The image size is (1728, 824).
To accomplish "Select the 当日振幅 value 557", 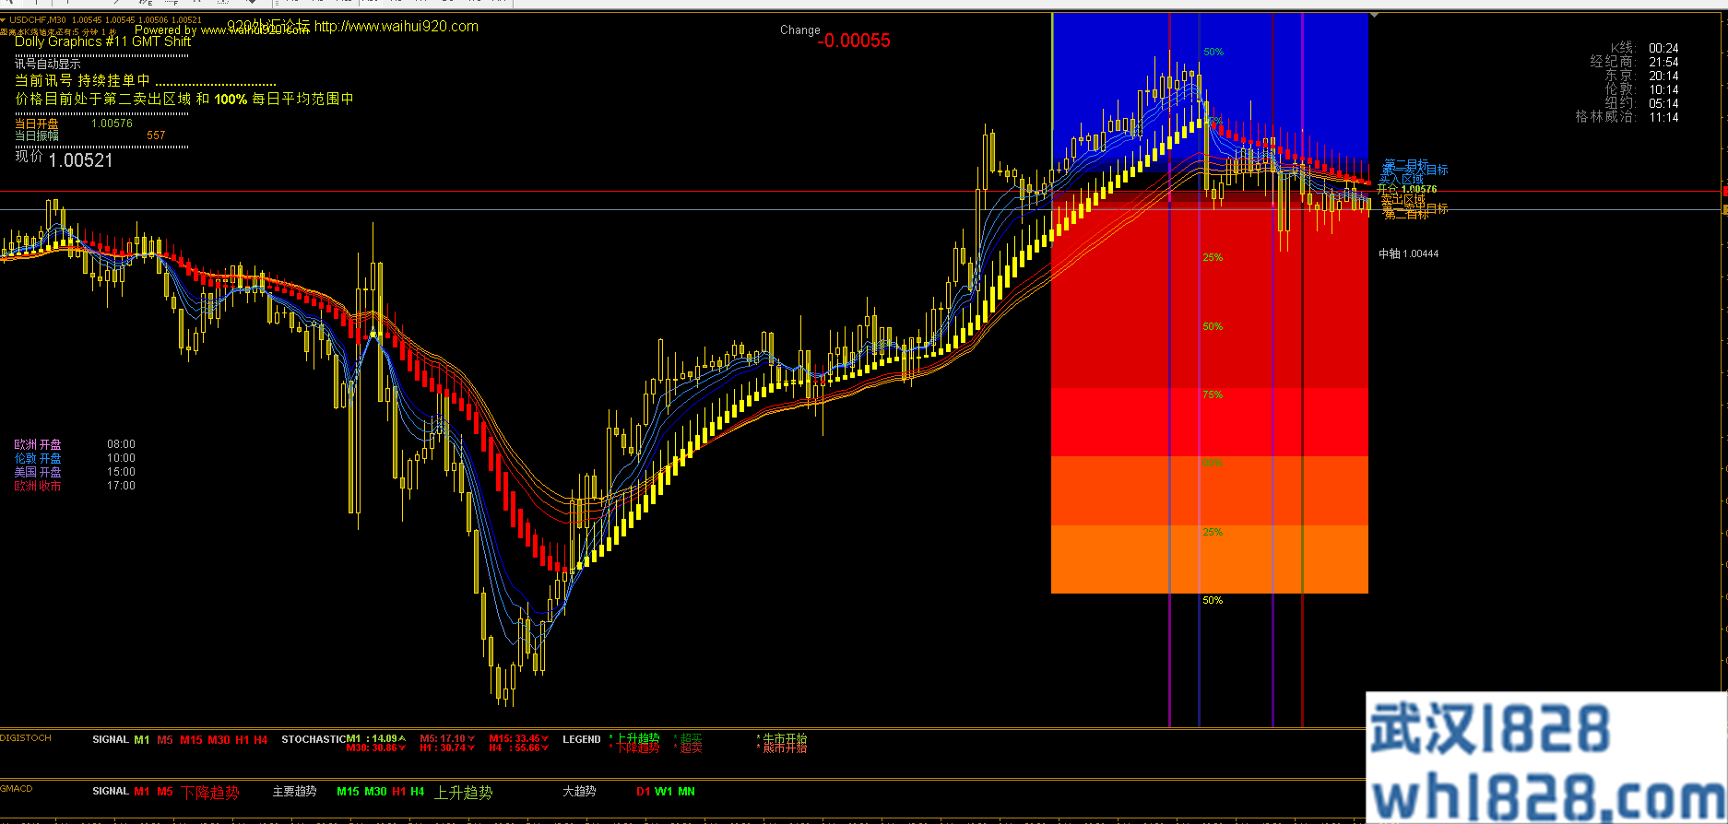I will click(x=156, y=135).
